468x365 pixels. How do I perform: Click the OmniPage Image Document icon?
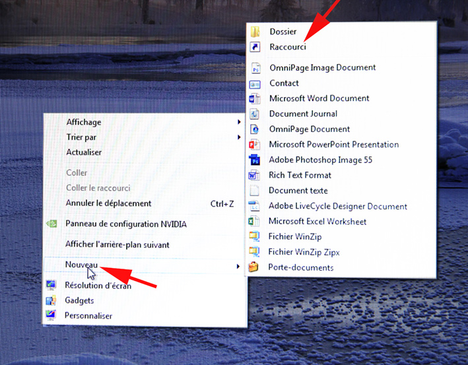pos(255,68)
